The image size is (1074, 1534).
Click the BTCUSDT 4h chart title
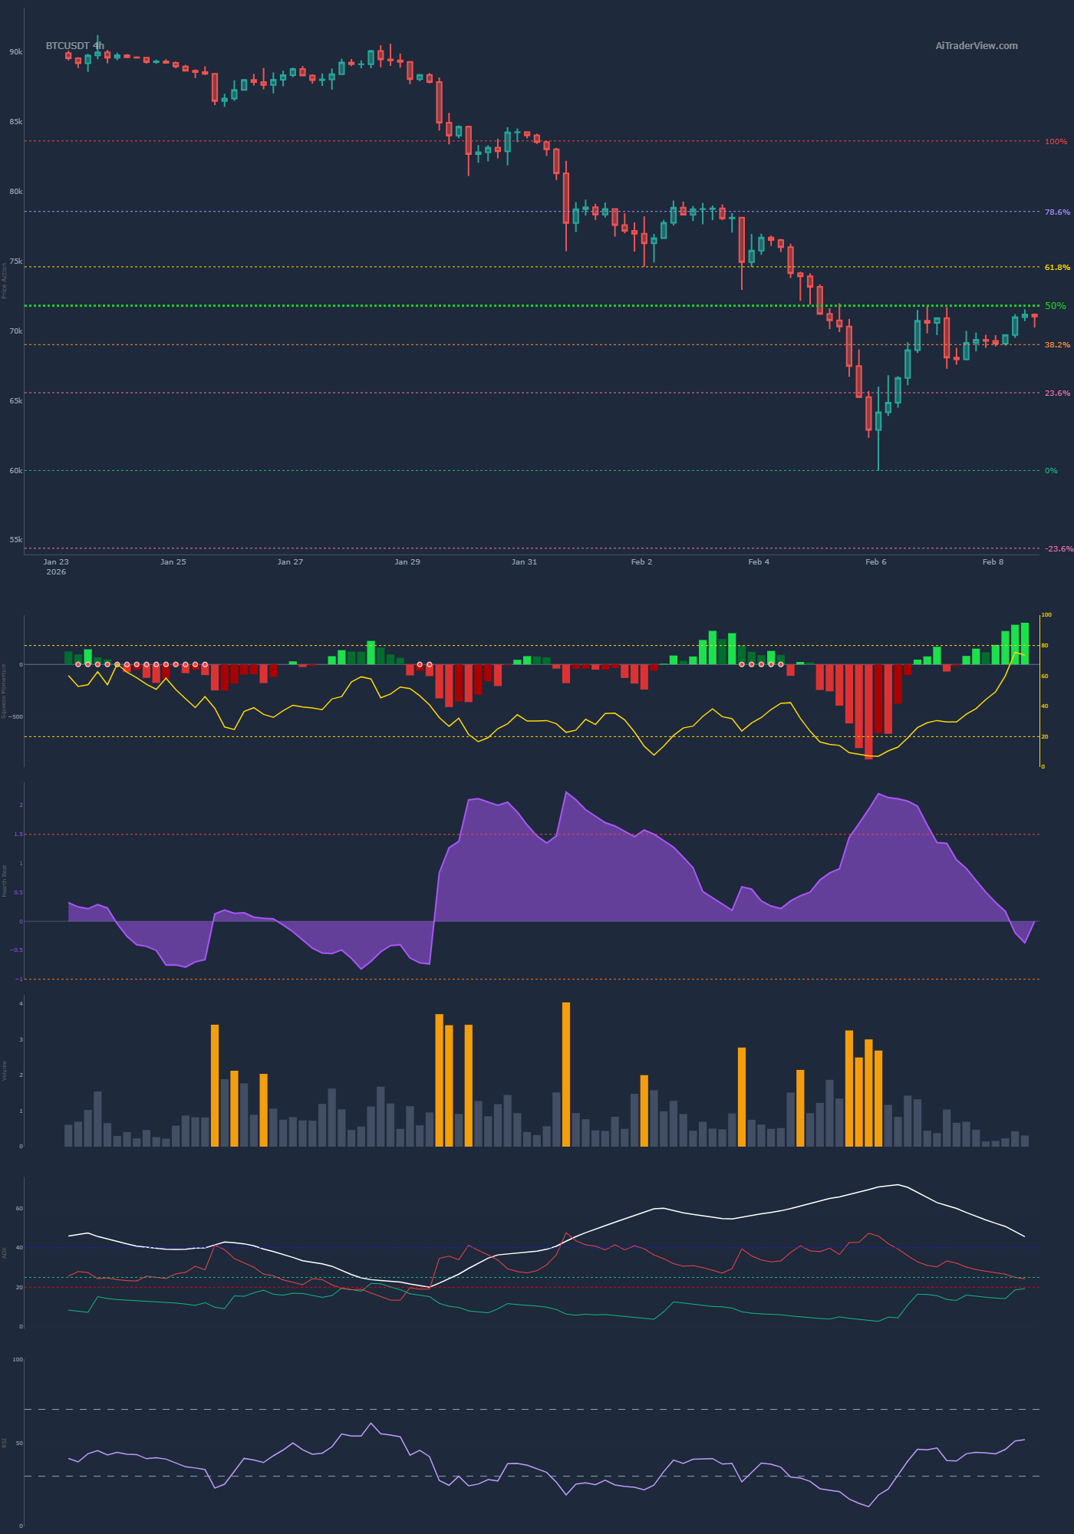tap(74, 46)
